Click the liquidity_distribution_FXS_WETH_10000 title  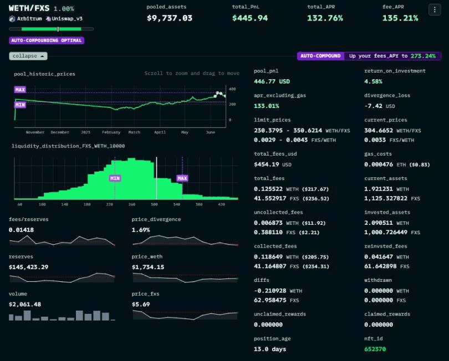tap(68, 146)
